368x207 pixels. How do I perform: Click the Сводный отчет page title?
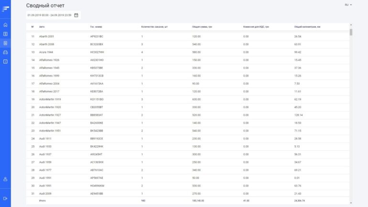tap(45, 5)
